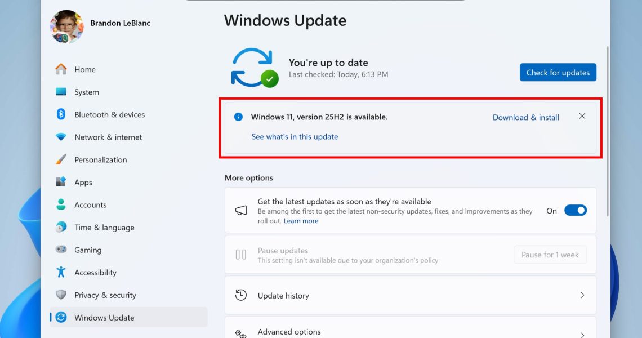Click the Time & language clock icon
This screenshot has height=338, width=642.
61,227
